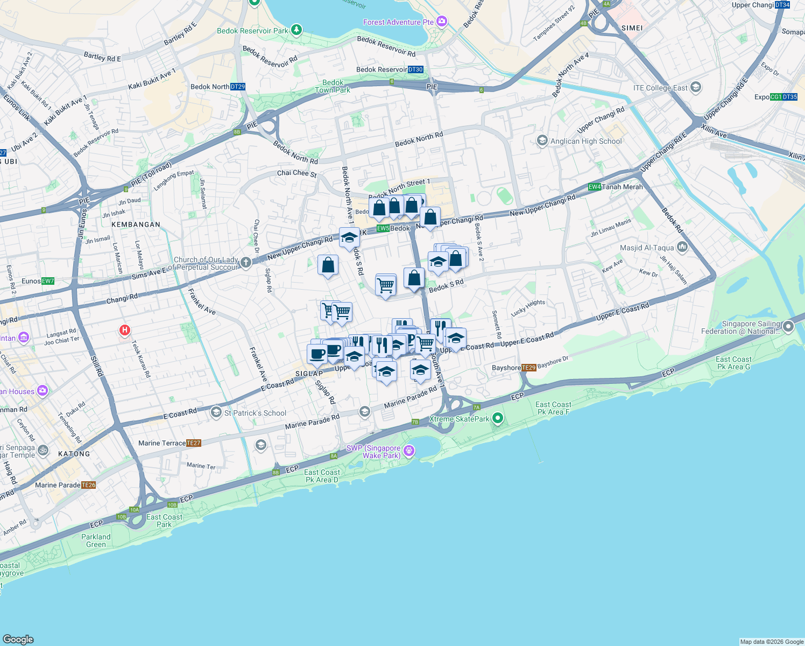Click Marine Parade TE26 station badge

[89, 485]
